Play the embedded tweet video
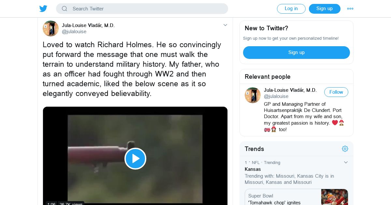The image size is (391, 205). point(135,158)
